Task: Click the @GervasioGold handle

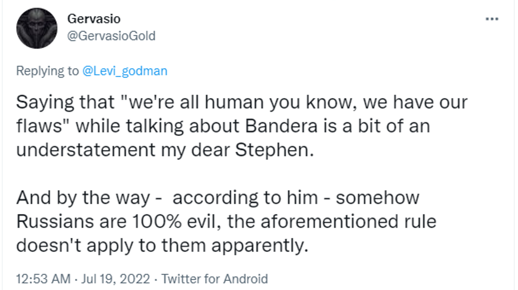Action: click(111, 36)
